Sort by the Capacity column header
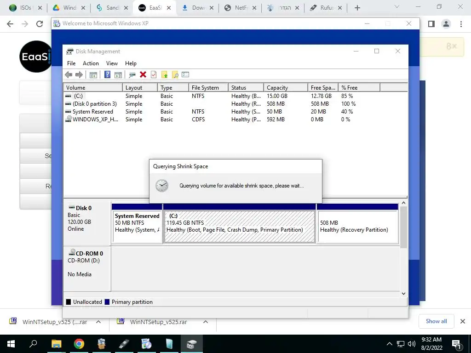471x353 pixels. click(286, 88)
